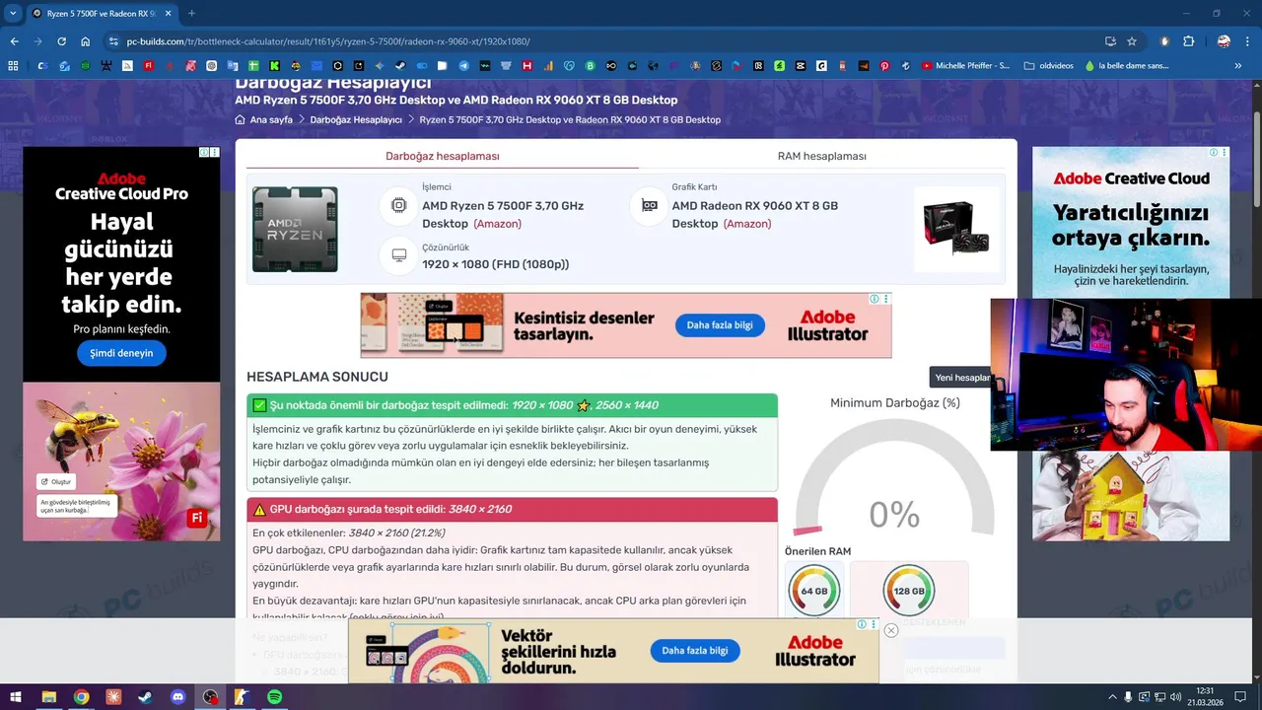The width and height of the screenshot is (1262, 710).
Task: Open the oldvideos bookmark folder
Action: pyautogui.click(x=1049, y=66)
